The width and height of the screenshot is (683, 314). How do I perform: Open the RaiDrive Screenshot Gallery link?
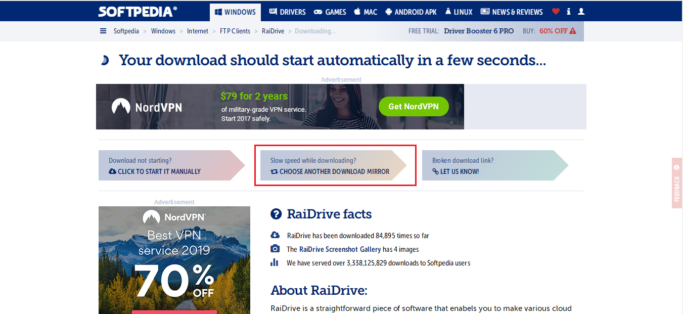coord(340,249)
